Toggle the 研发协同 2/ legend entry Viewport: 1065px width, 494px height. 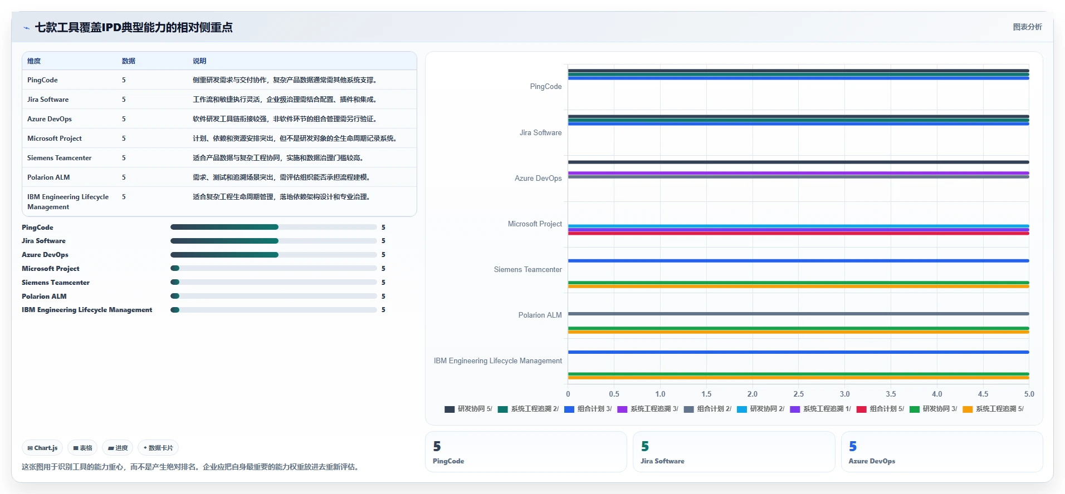tap(761, 409)
